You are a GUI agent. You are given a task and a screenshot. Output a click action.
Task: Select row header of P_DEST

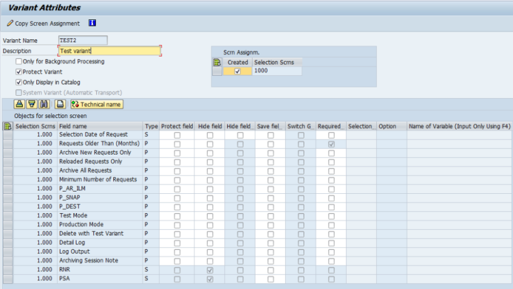(x=8, y=207)
